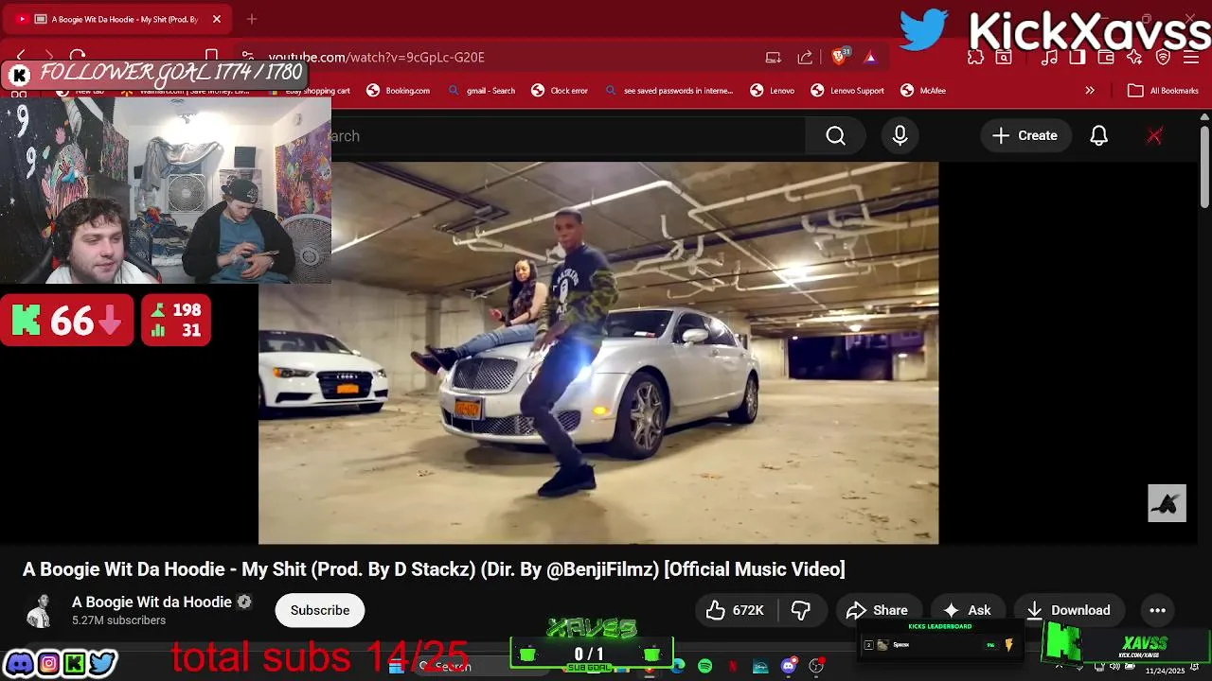Open the ebay shopping cart bookmark
The height and width of the screenshot is (681, 1212).
click(309, 91)
